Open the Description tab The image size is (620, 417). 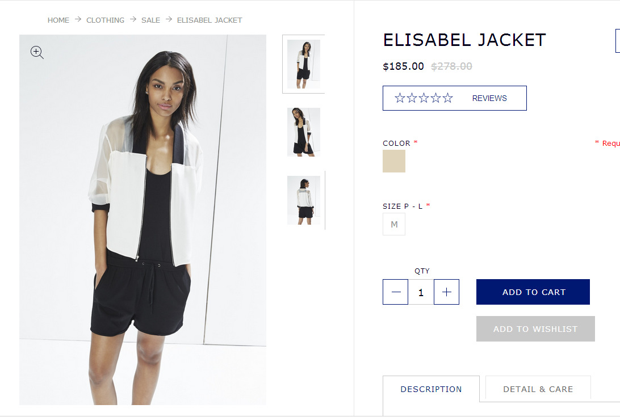click(x=431, y=389)
